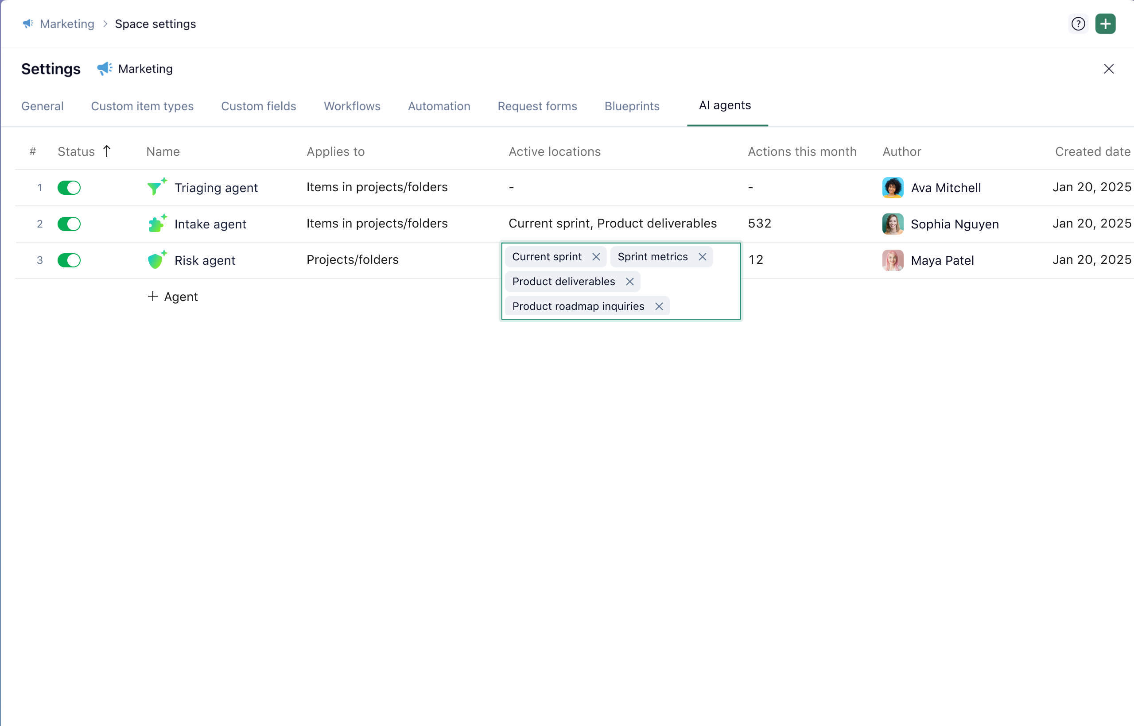Turn off the Intake agent switch

(x=70, y=224)
